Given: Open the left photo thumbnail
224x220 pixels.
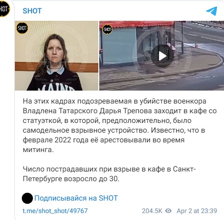Looking at the screenshot, I should [x=57, y=55].
